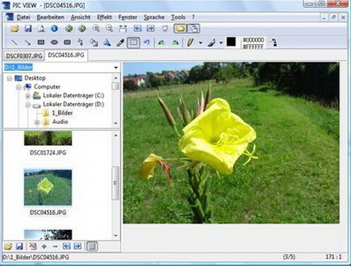Click the thumbnail list scroll-down arrow
Image resolution: width=351 pixels, height=266 pixels.
tap(115, 236)
